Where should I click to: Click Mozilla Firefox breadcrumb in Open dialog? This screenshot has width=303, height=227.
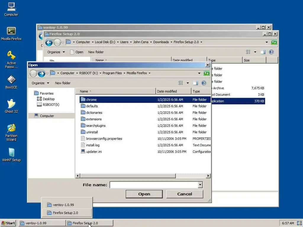coord(137,73)
